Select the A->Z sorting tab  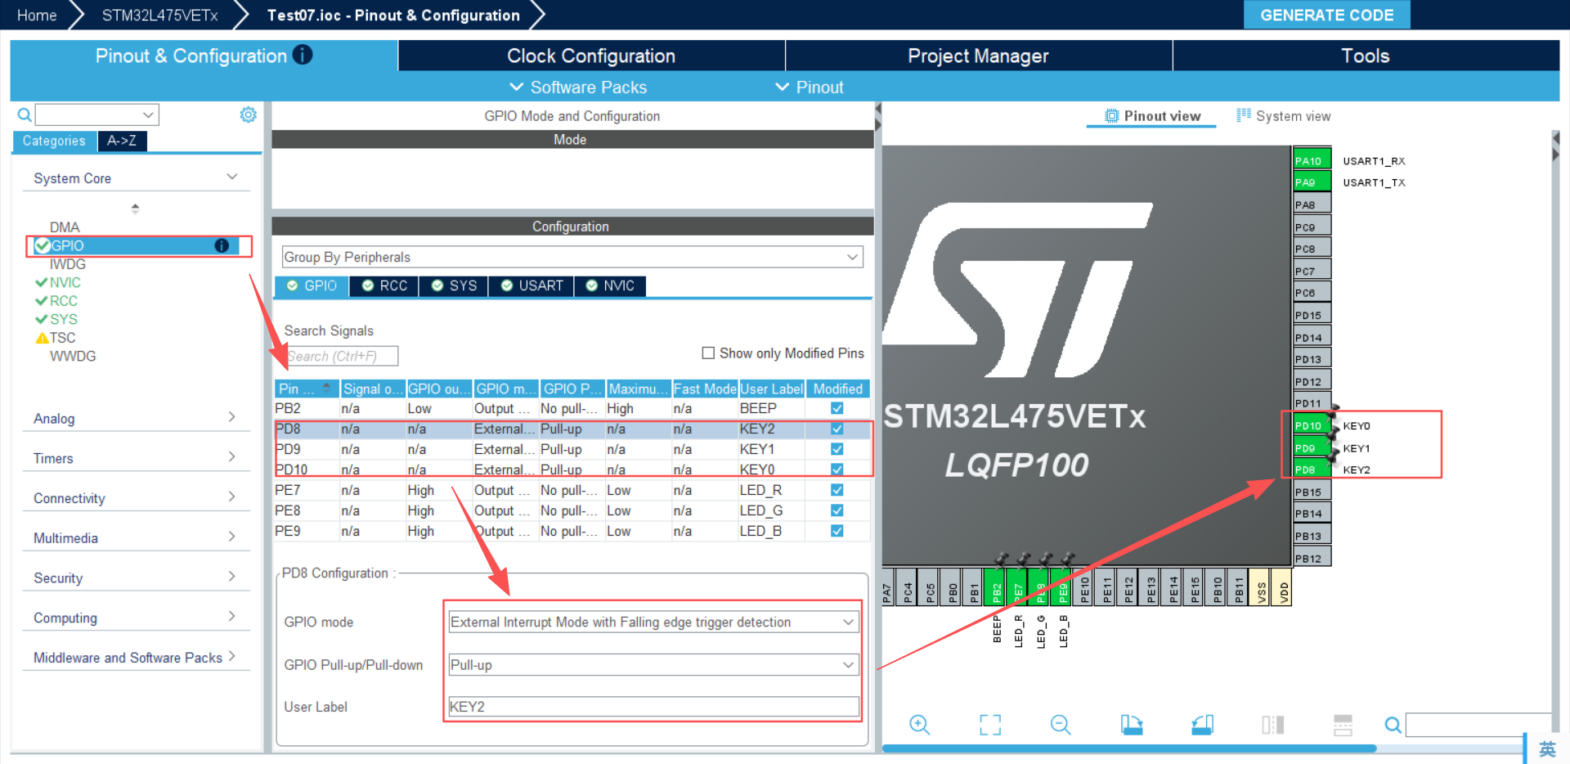pos(122,141)
